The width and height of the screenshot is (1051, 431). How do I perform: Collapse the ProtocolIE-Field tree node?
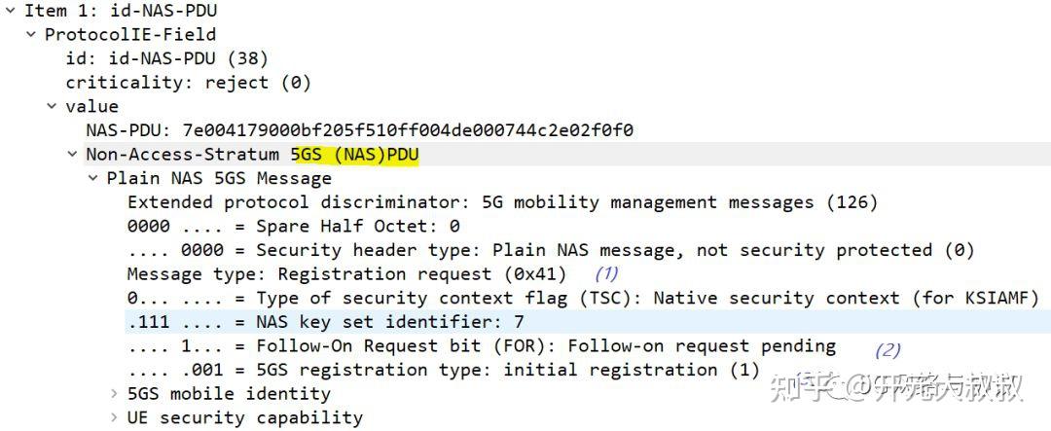(x=31, y=34)
